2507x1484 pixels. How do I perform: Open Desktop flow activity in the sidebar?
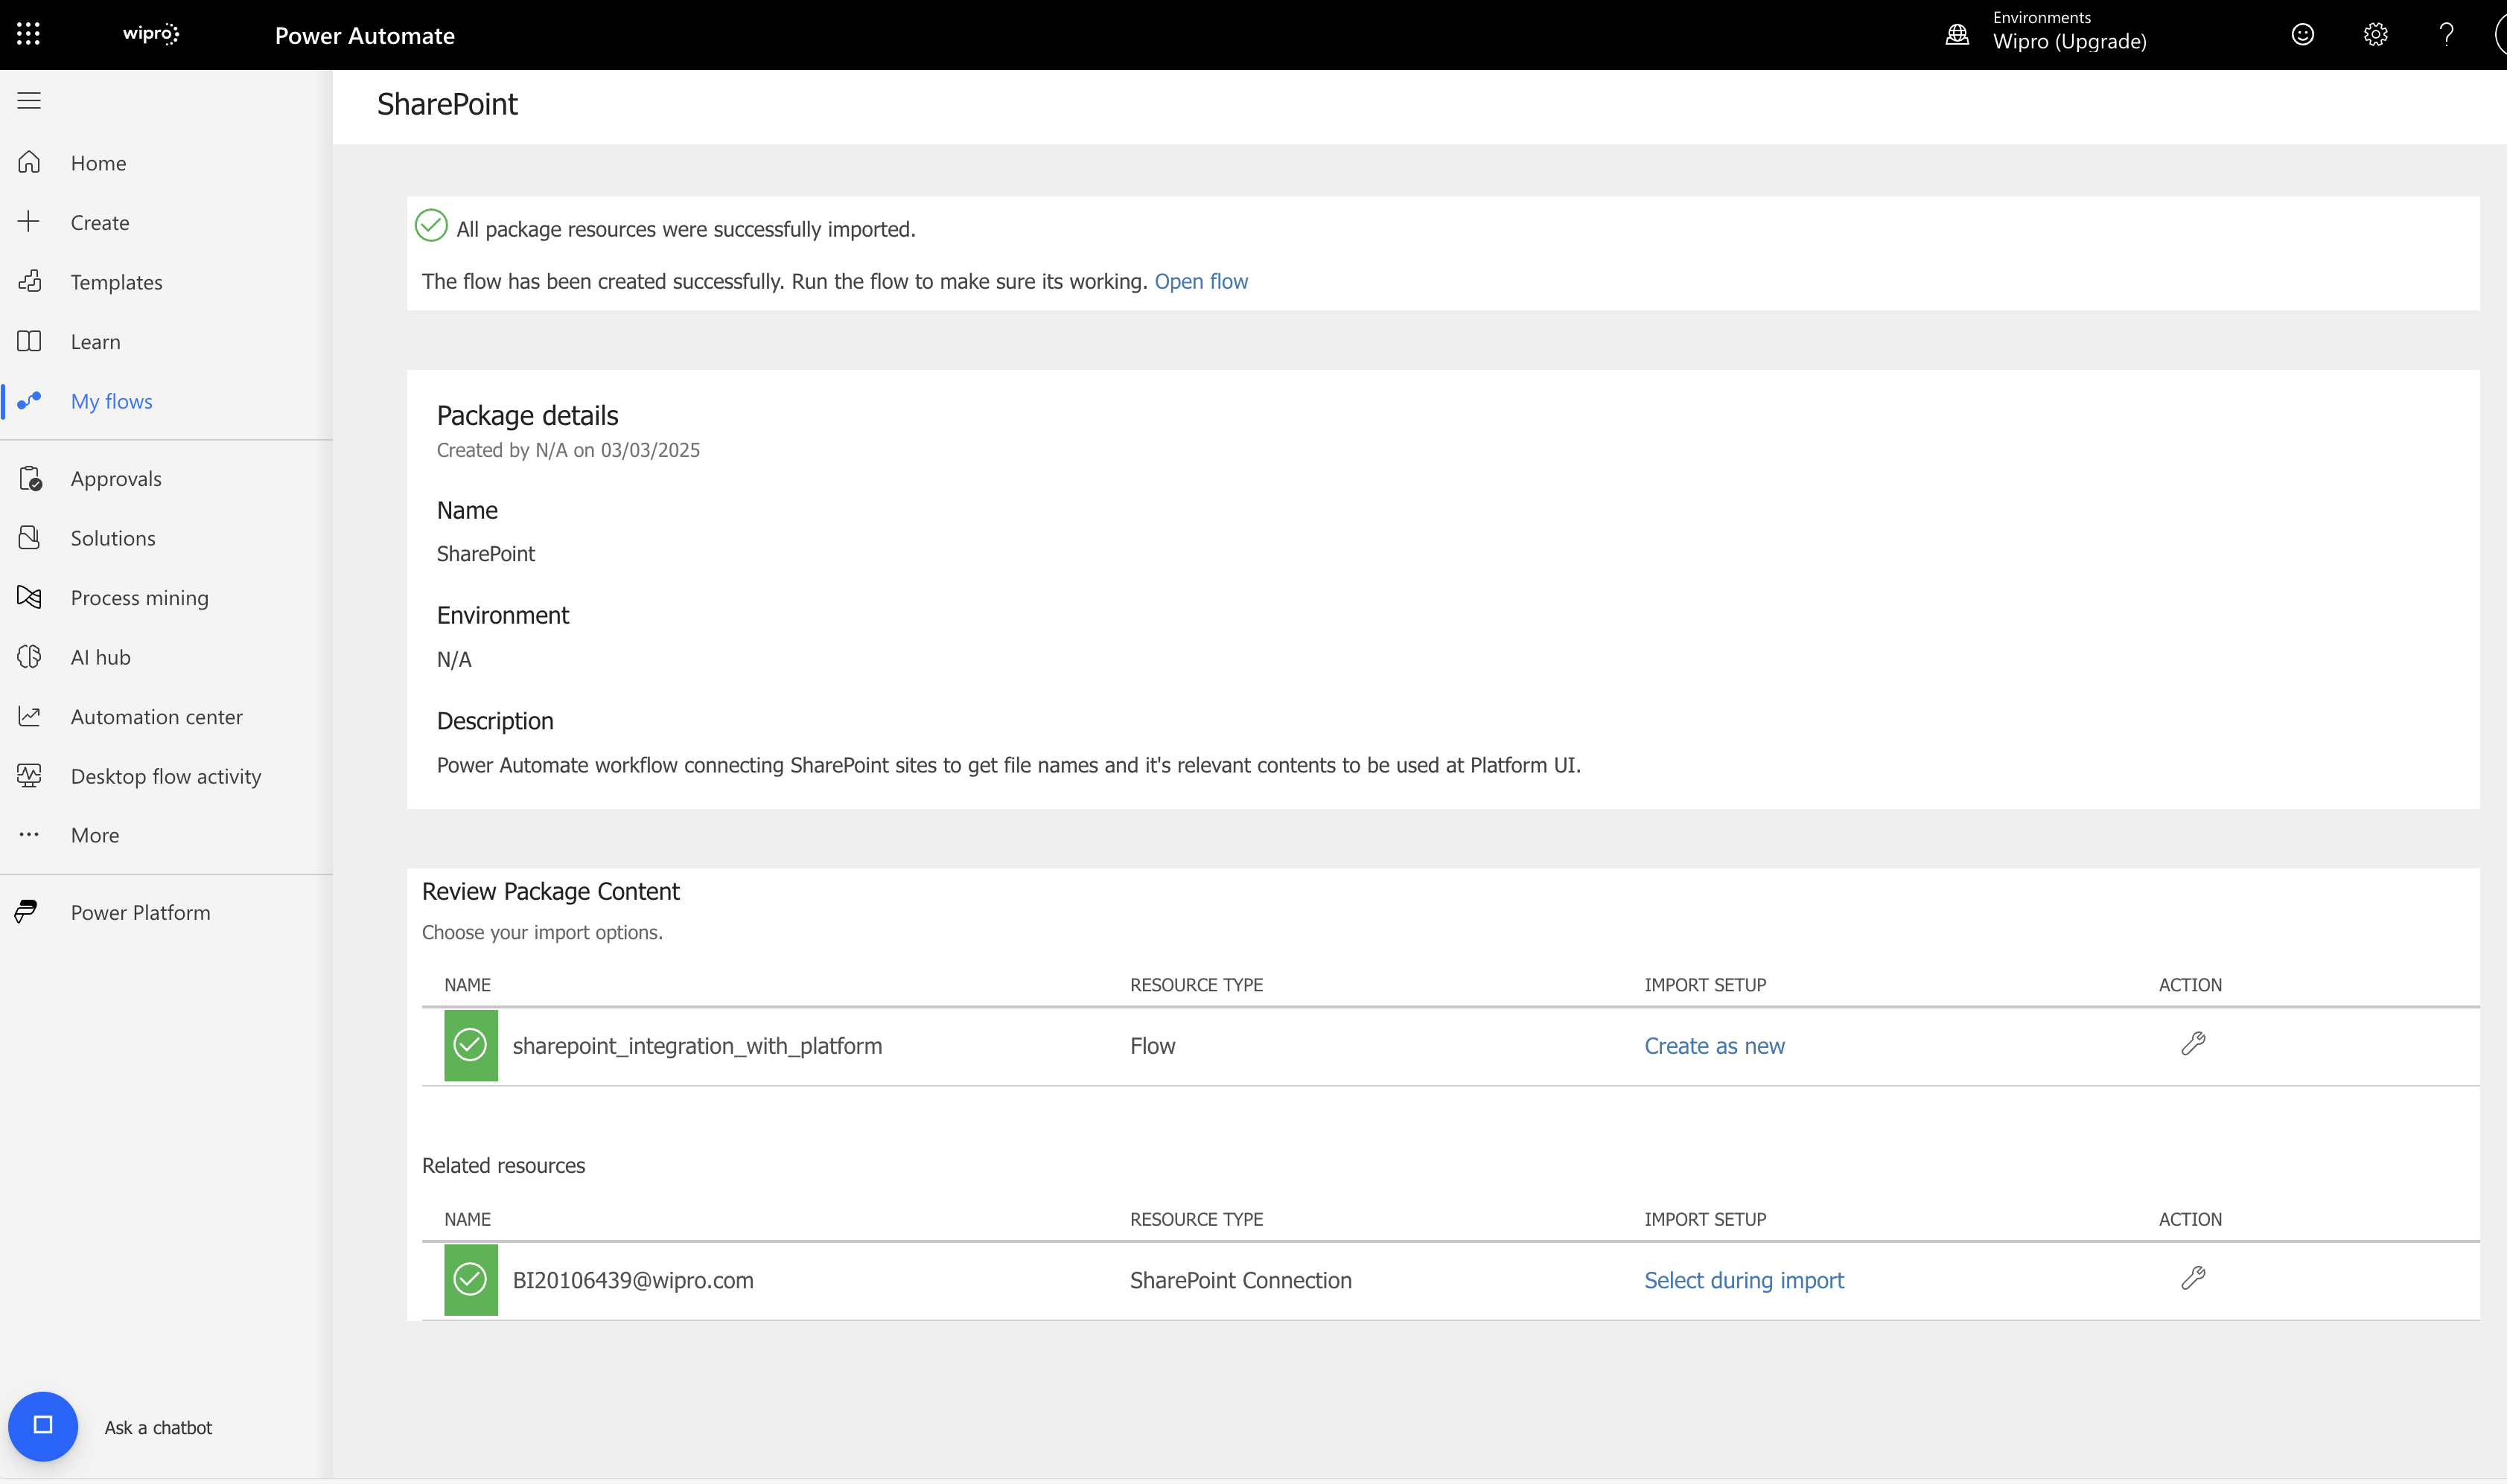click(x=166, y=776)
